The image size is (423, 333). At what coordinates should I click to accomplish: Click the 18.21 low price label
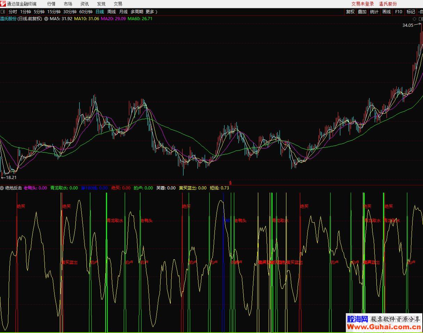[x=11, y=178]
